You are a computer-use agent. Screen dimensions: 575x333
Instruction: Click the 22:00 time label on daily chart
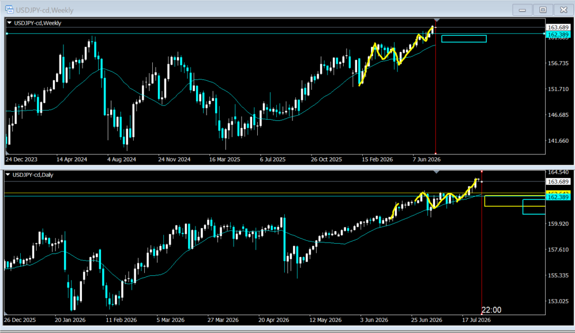pos(491,311)
